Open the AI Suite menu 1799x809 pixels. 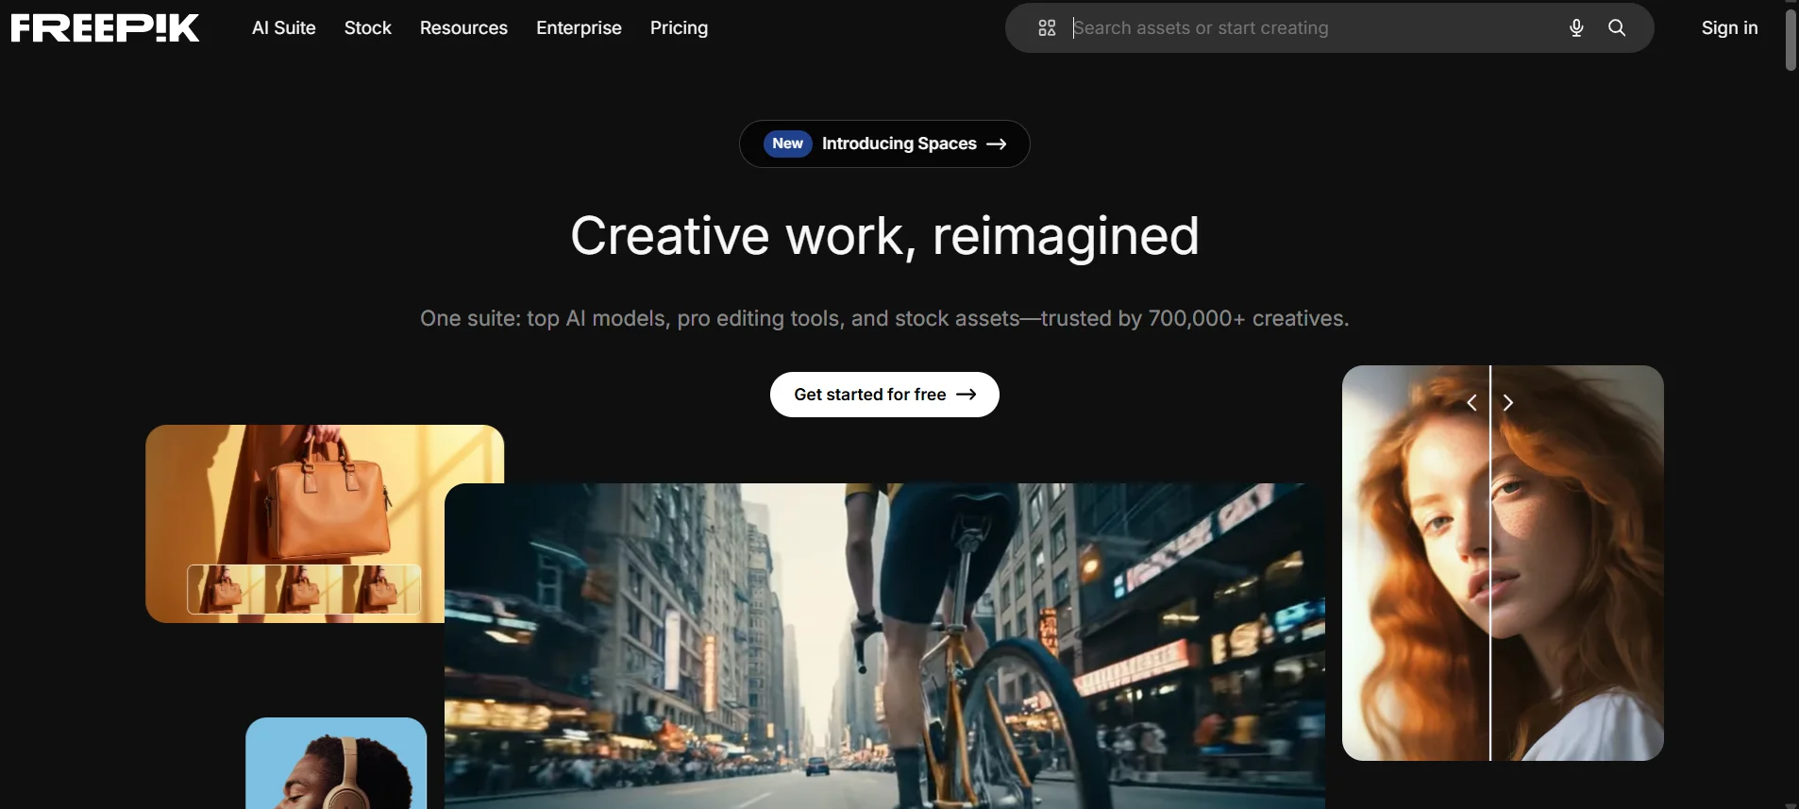pos(283,28)
